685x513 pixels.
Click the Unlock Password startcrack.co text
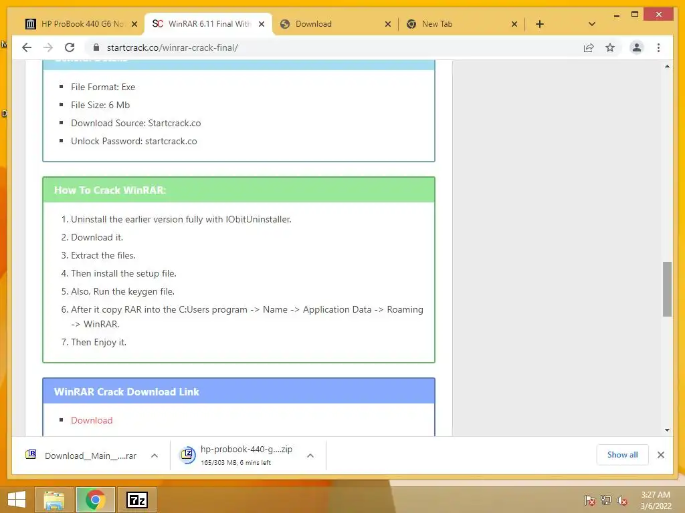(x=134, y=141)
